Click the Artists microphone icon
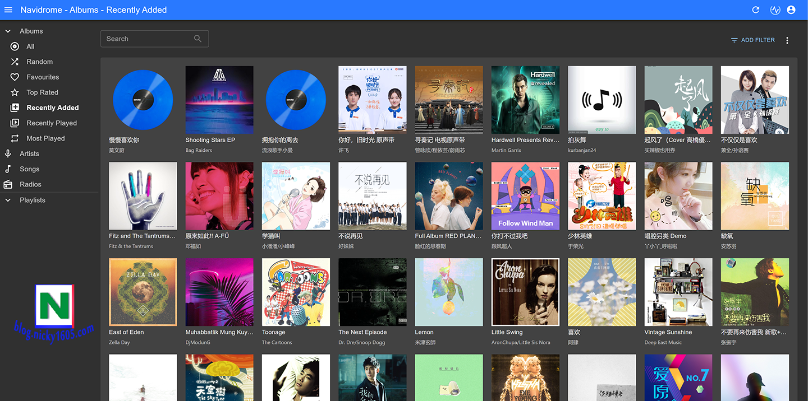 [x=8, y=153]
